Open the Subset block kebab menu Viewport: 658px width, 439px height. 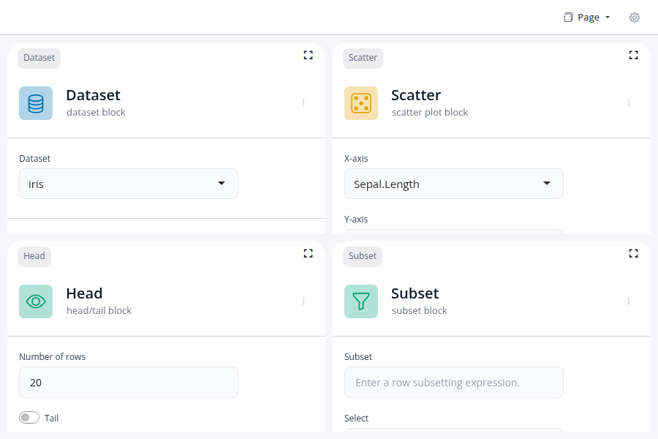(x=629, y=301)
